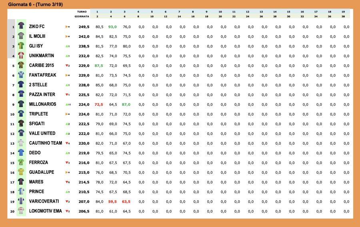
Task: Click the red 63,5 score in VARICOVERATI's row
Action: tap(126, 202)
